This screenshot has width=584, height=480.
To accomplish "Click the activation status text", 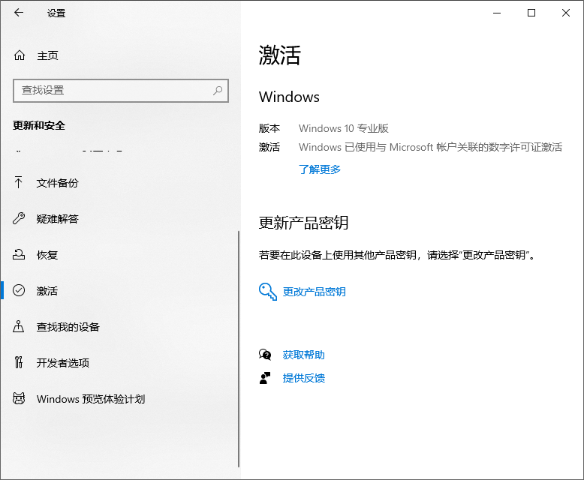I will coord(431,147).
